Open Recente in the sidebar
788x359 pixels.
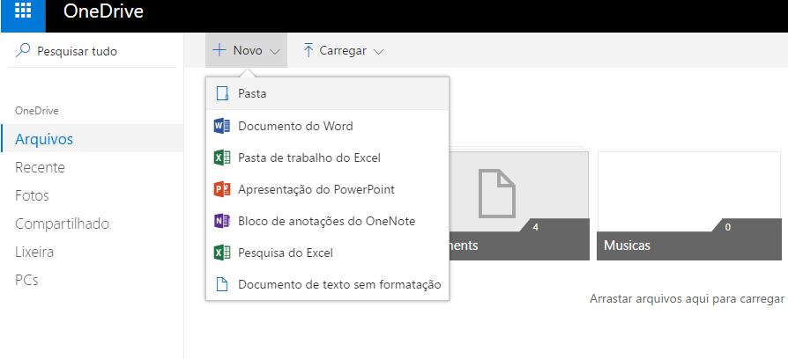[92, 167]
